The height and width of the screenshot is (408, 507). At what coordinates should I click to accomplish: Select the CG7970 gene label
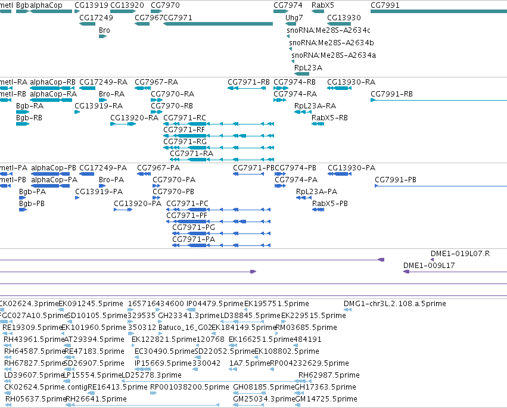(165, 5)
